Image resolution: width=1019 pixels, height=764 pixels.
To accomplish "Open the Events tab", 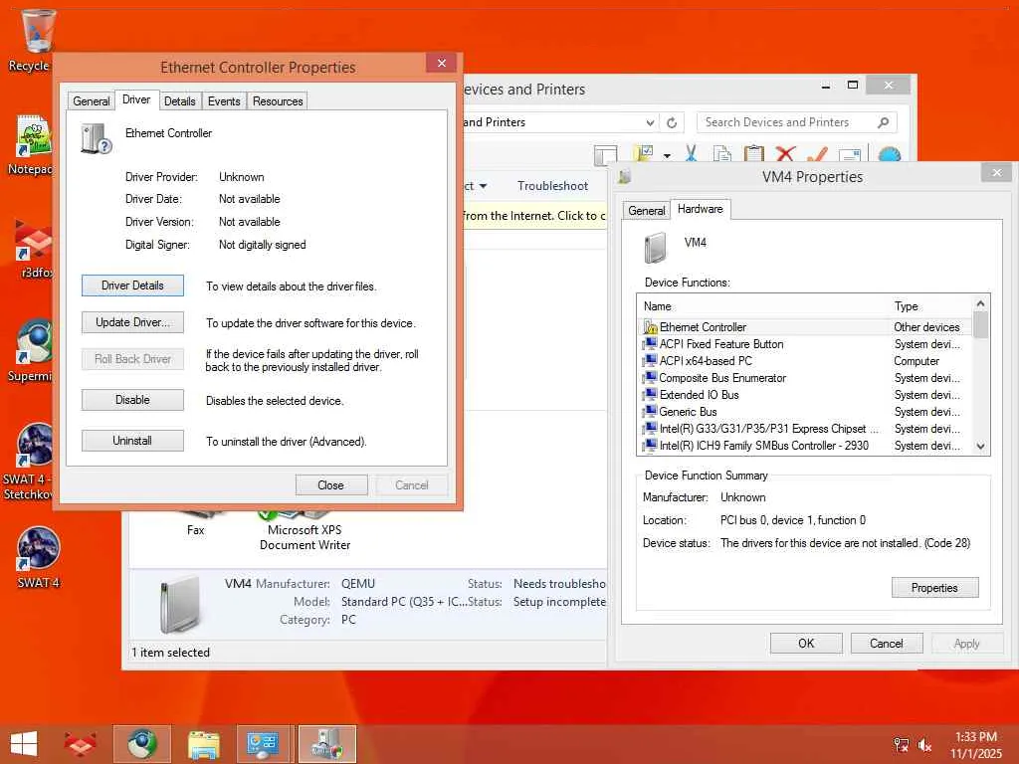I will [x=224, y=101].
